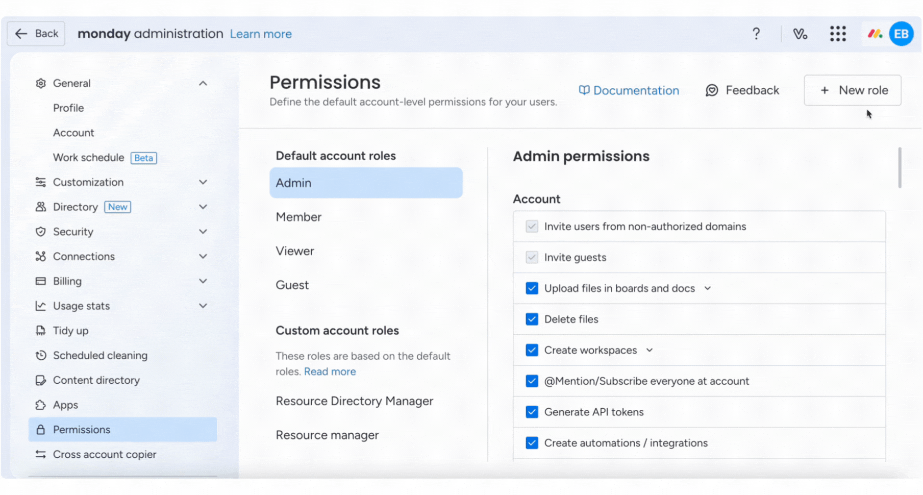Click the Admin permissions panel scrollbar
The width and height of the screenshot is (923, 495).
click(x=900, y=168)
